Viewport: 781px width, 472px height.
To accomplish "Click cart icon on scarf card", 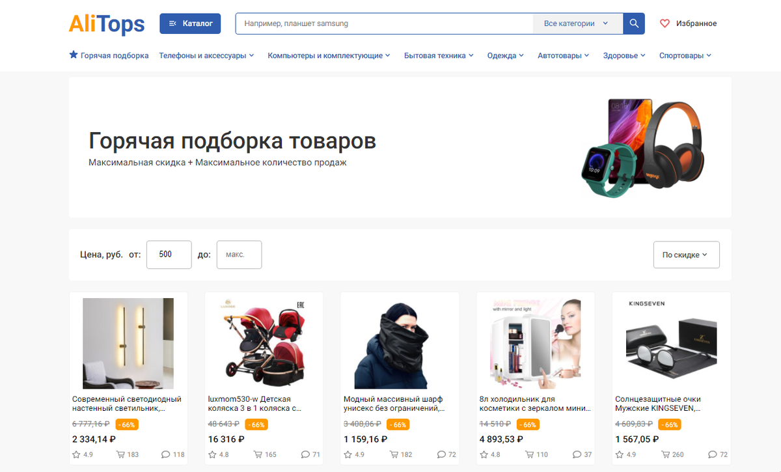I will pyautogui.click(x=394, y=454).
